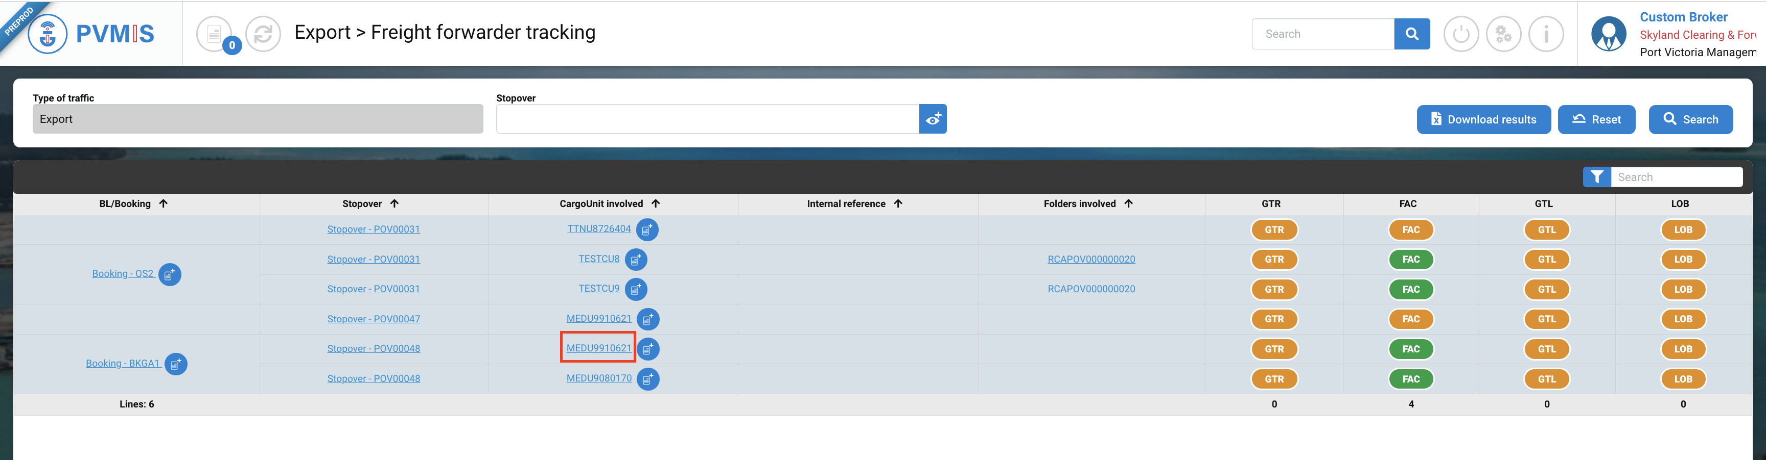Open the settings gears icon
1766x460 pixels.
tap(1503, 34)
